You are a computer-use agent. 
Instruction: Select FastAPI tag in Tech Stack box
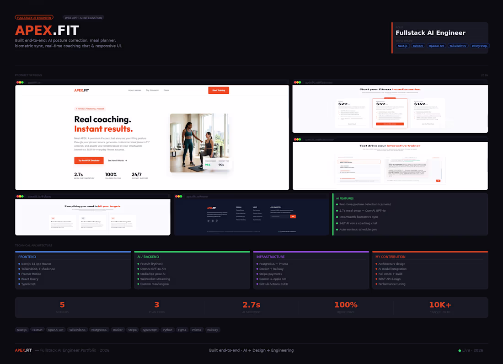click(x=417, y=46)
